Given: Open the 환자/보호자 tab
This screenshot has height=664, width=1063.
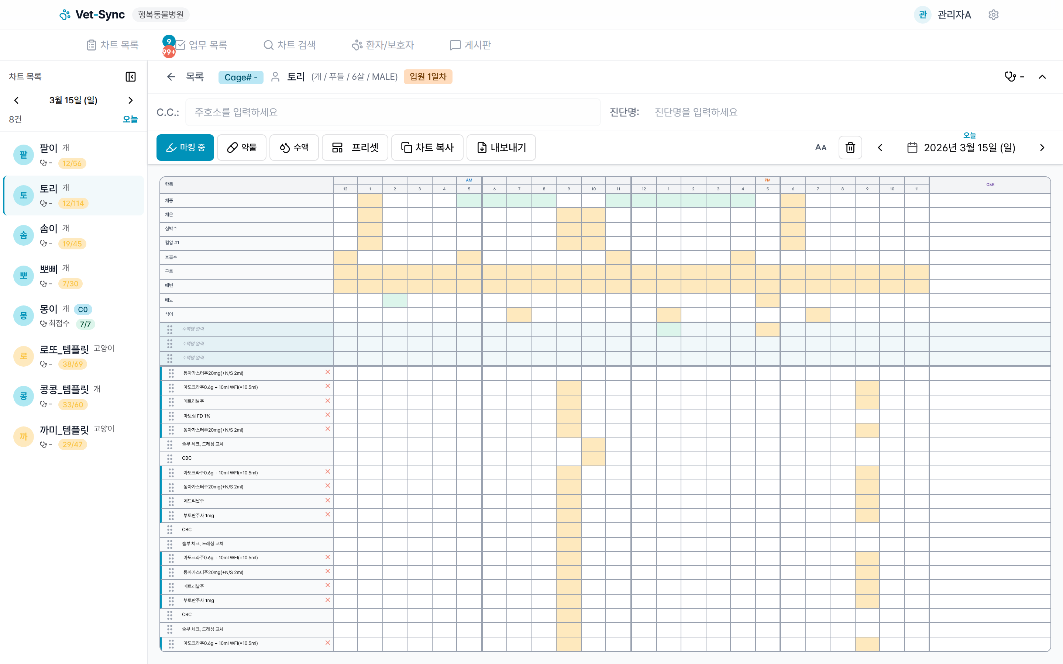Looking at the screenshot, I should [383, 45].
